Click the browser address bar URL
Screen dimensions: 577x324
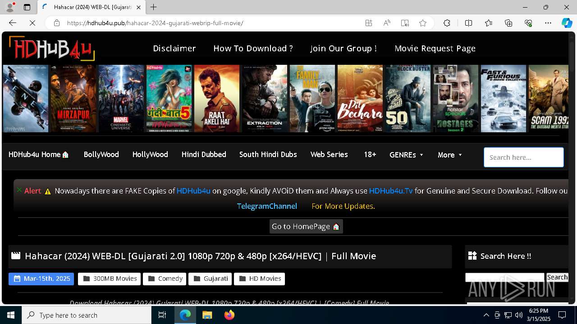[155, 23]
